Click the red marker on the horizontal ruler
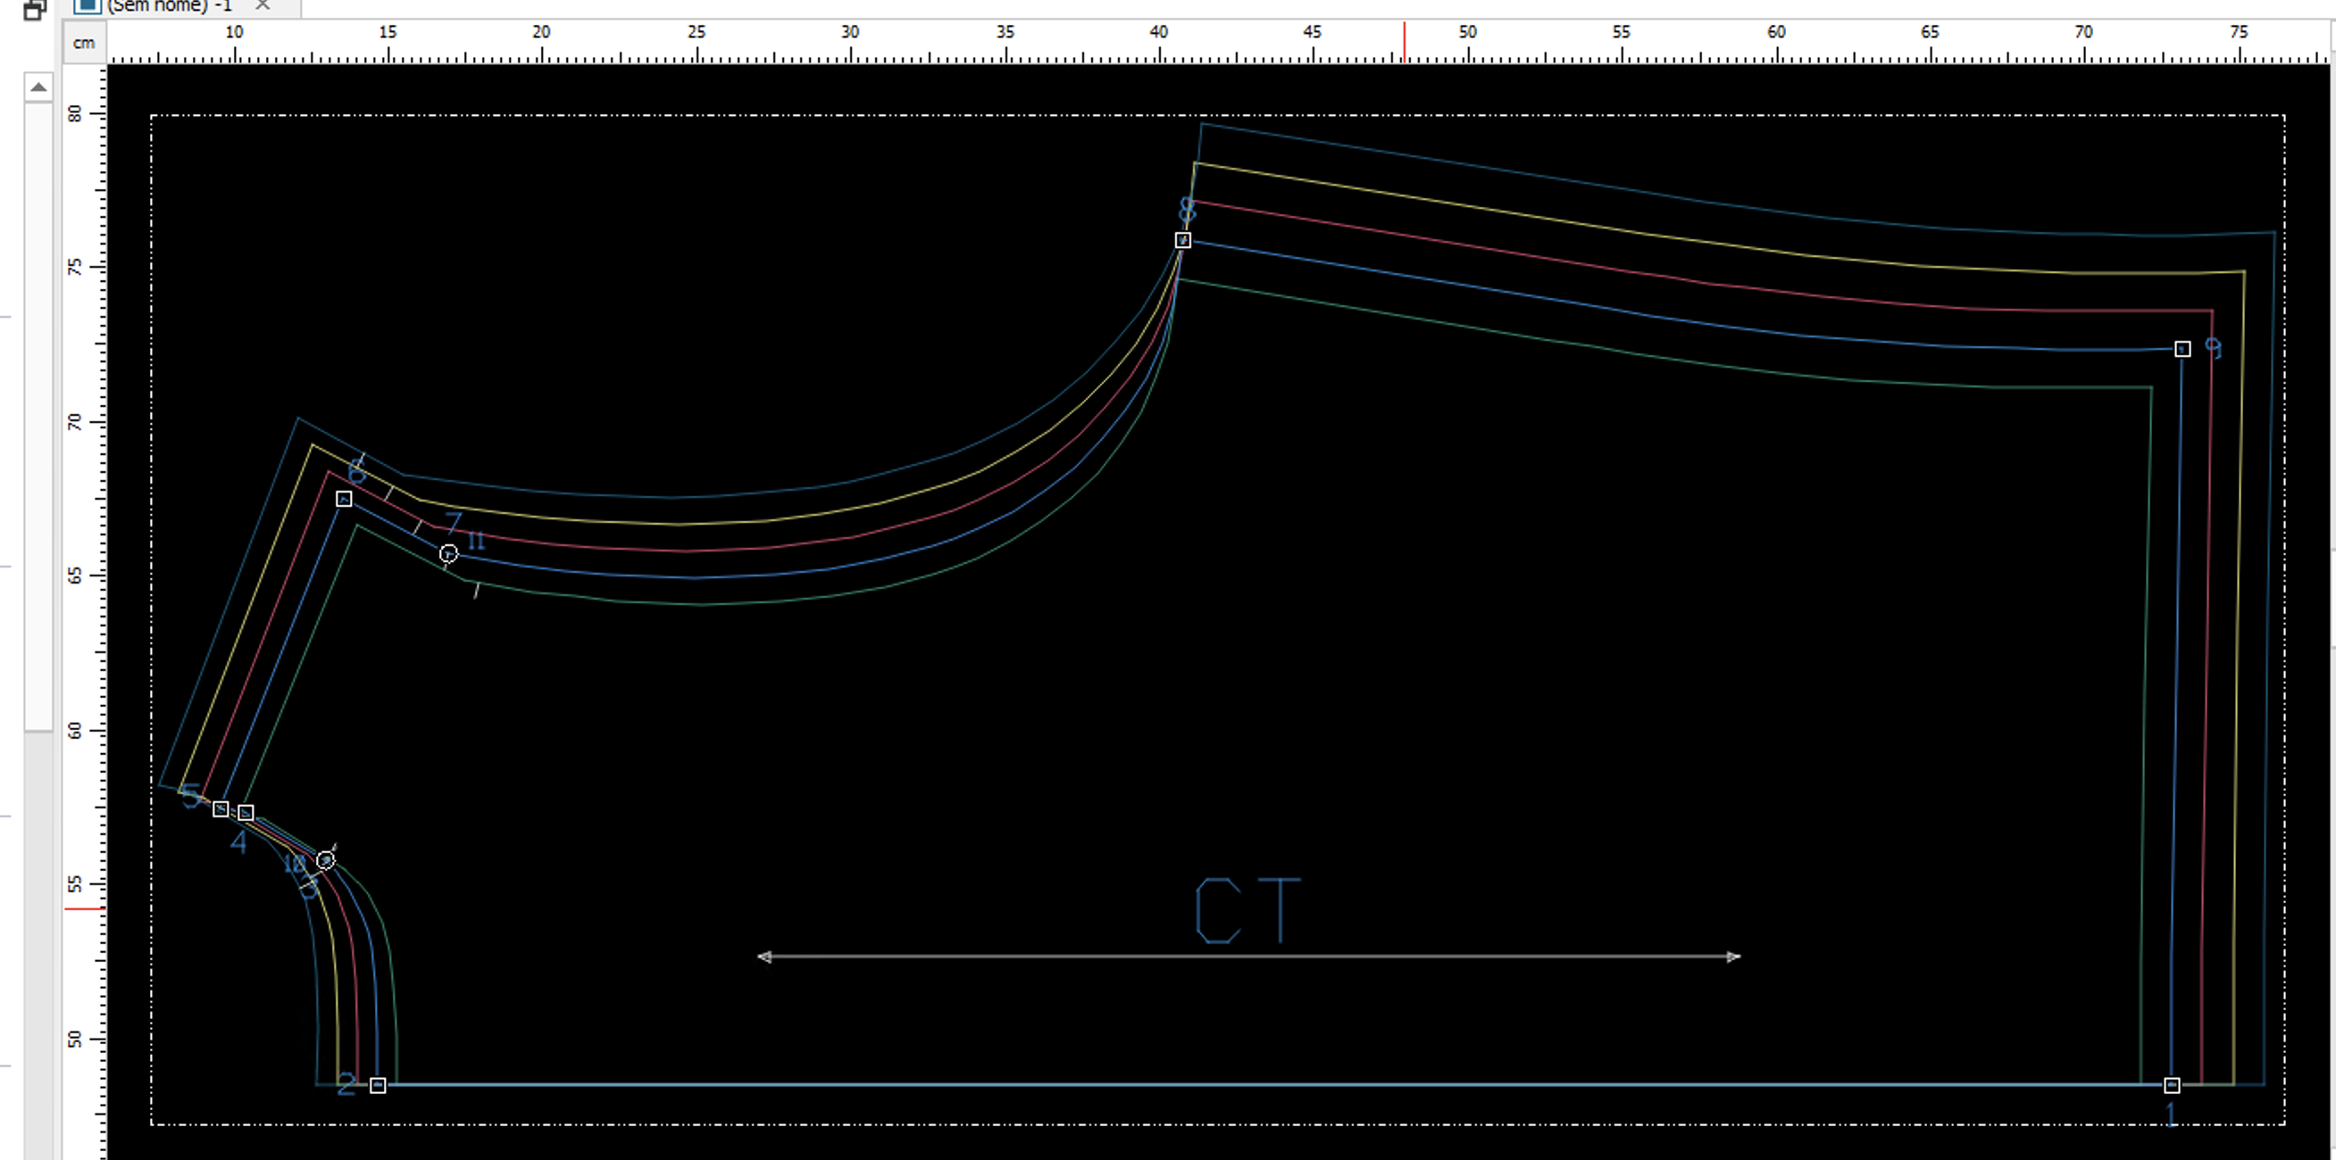The height and width of the screenshot is (1160, 2336). (x=1405, y=42)
